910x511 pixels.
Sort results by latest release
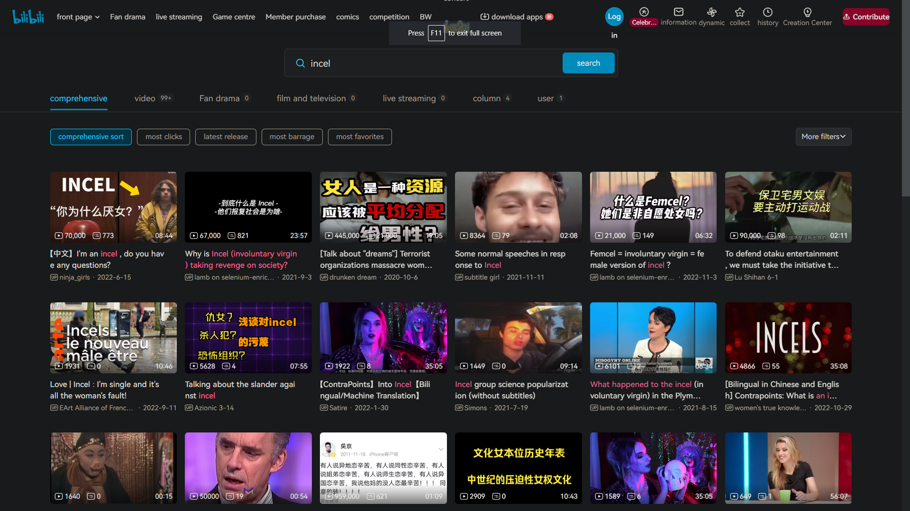[x=226, y=137]
